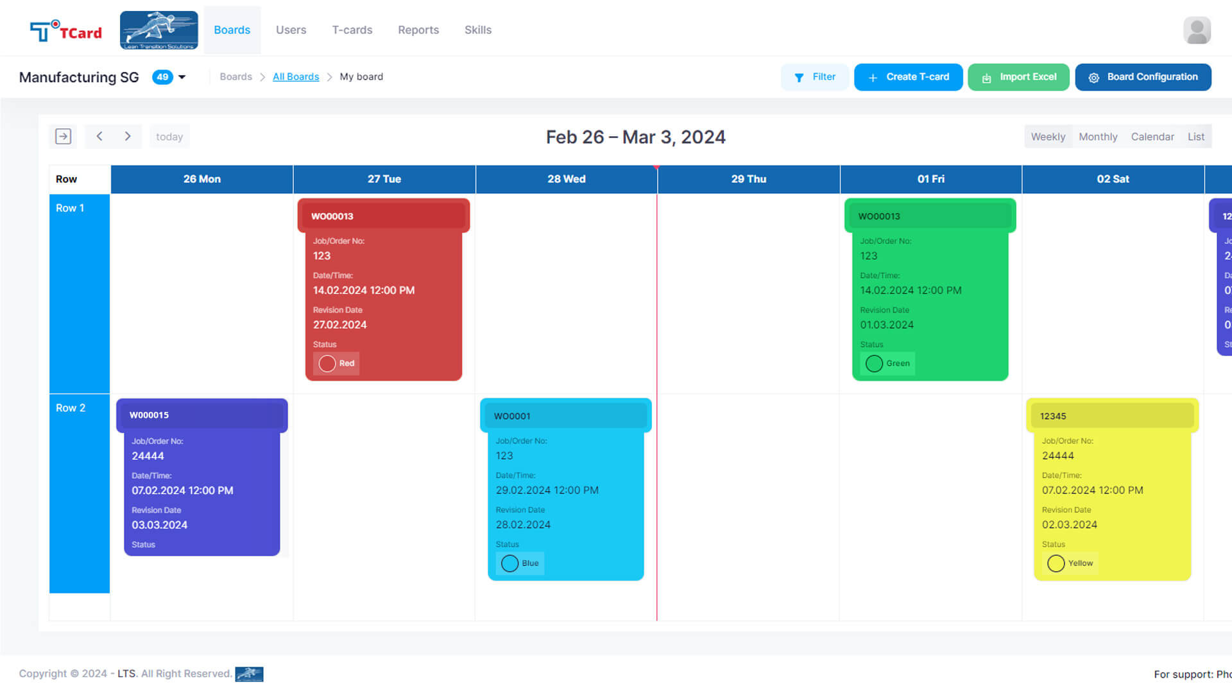The width and height of the screenshot is (1232, 693).
Task: Click the Yellow status swatch
Action: (1056, 563)
